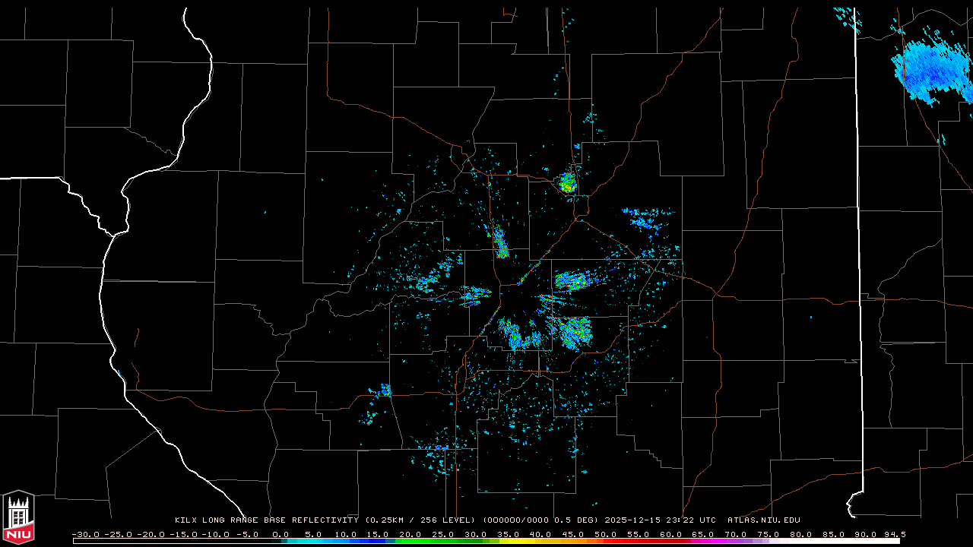This screenshot has width=973, height=547.
Task: Click the green 20.0 dBZ section of the color scale
Action: 410,541
